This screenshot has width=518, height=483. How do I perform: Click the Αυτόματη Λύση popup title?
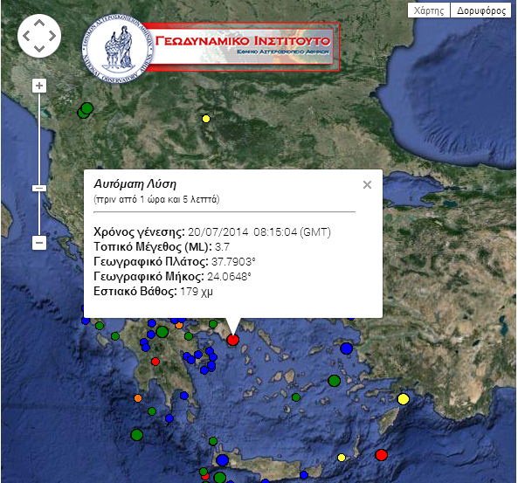[x=135, y=183]
